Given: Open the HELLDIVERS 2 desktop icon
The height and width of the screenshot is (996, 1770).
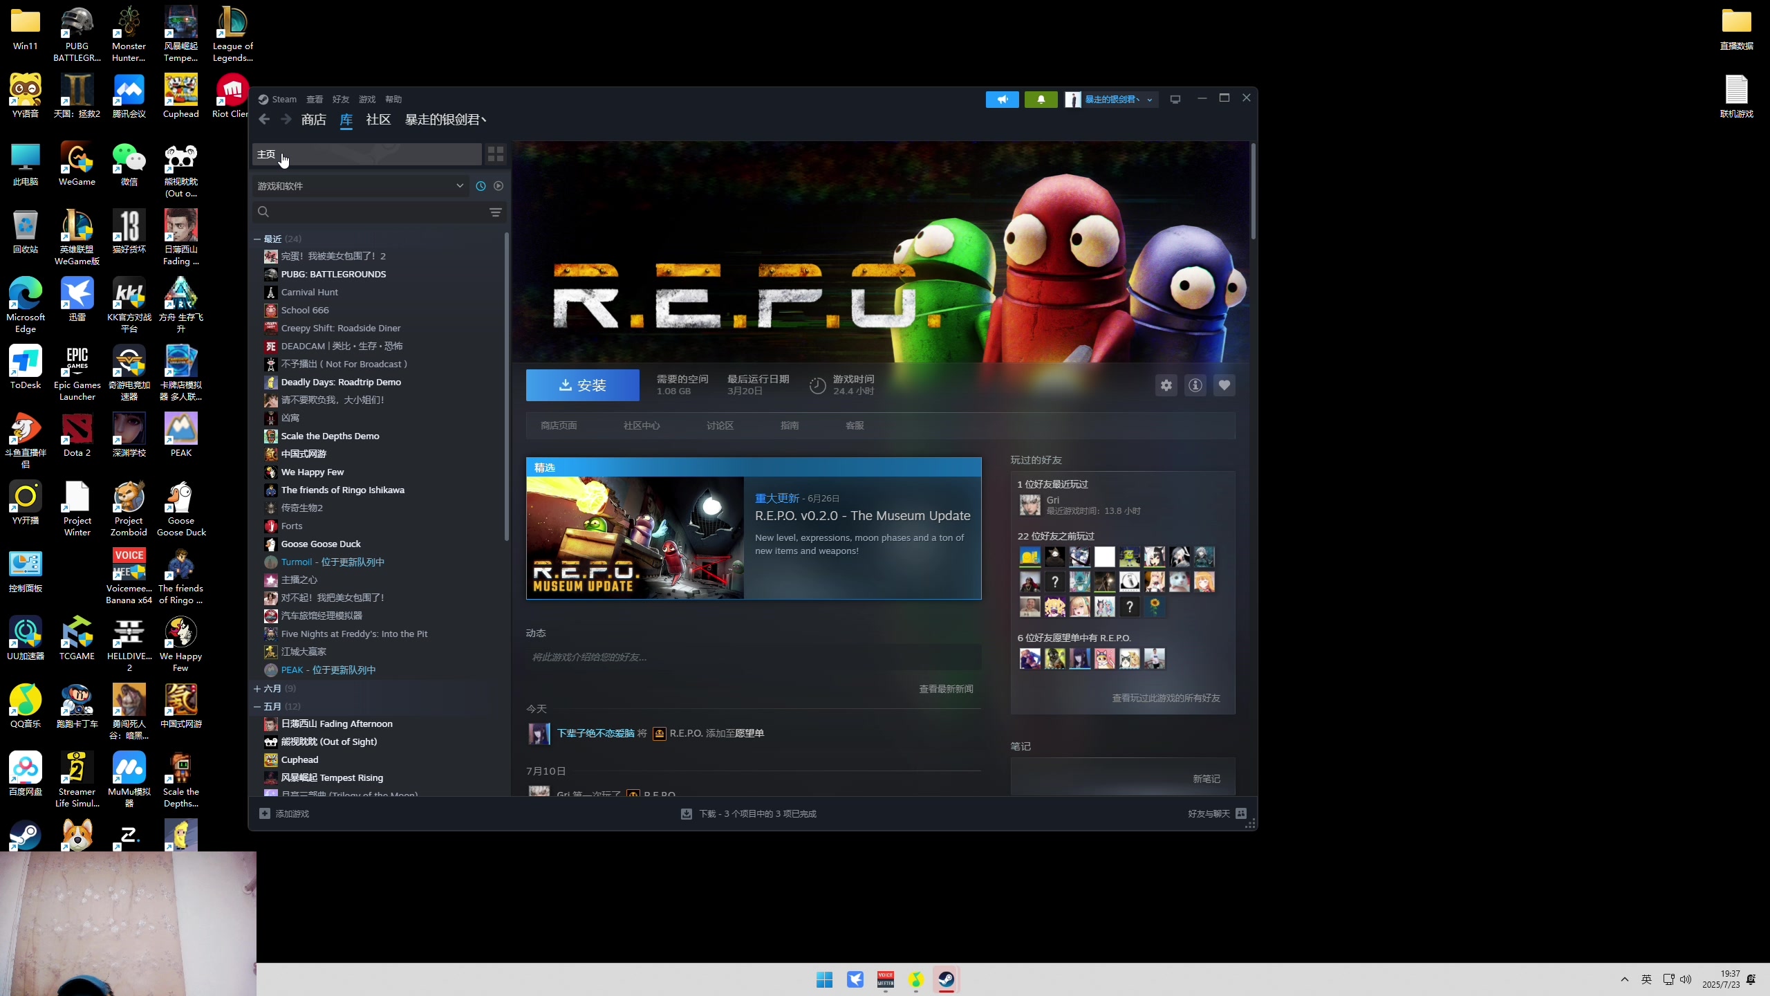Looking at the screenshot, I should coord(129,645).
